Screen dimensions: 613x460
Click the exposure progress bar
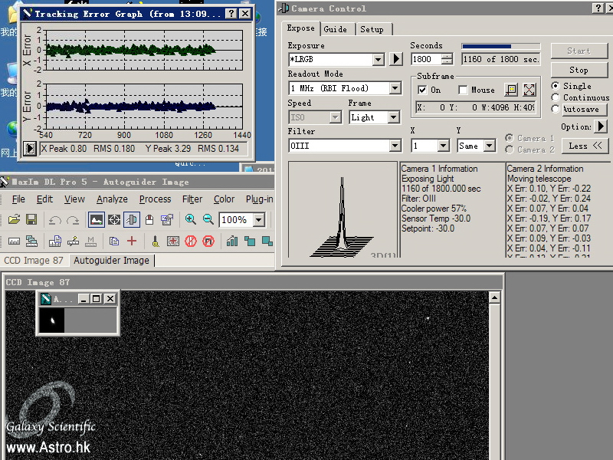(x=500, y=46)
